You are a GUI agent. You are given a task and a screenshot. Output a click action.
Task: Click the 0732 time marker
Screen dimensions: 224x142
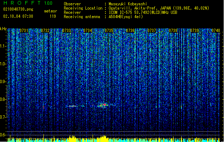[45, 31]
